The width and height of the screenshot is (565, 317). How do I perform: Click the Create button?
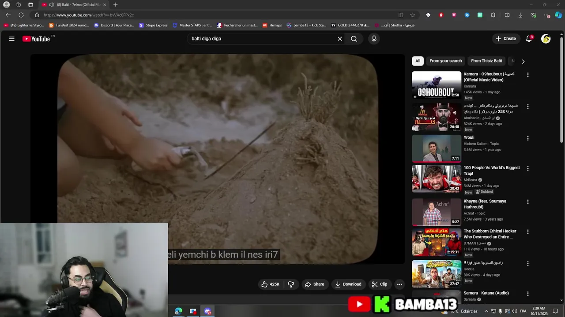pyautogui.click(x=505, y=39)
